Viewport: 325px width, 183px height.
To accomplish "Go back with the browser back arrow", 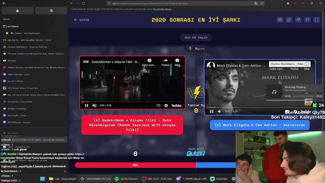I will (x=71, y=3).
